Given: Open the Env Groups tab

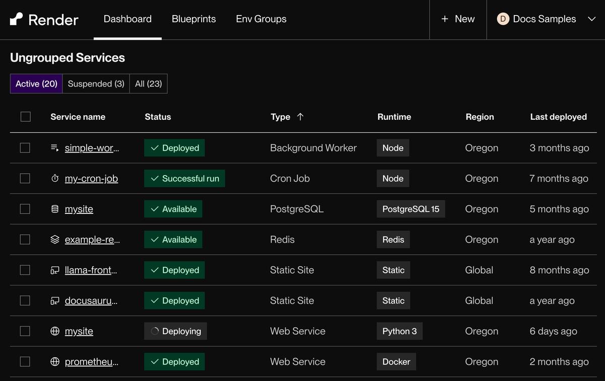Looking at the screenshot, I should click(261, 19).
